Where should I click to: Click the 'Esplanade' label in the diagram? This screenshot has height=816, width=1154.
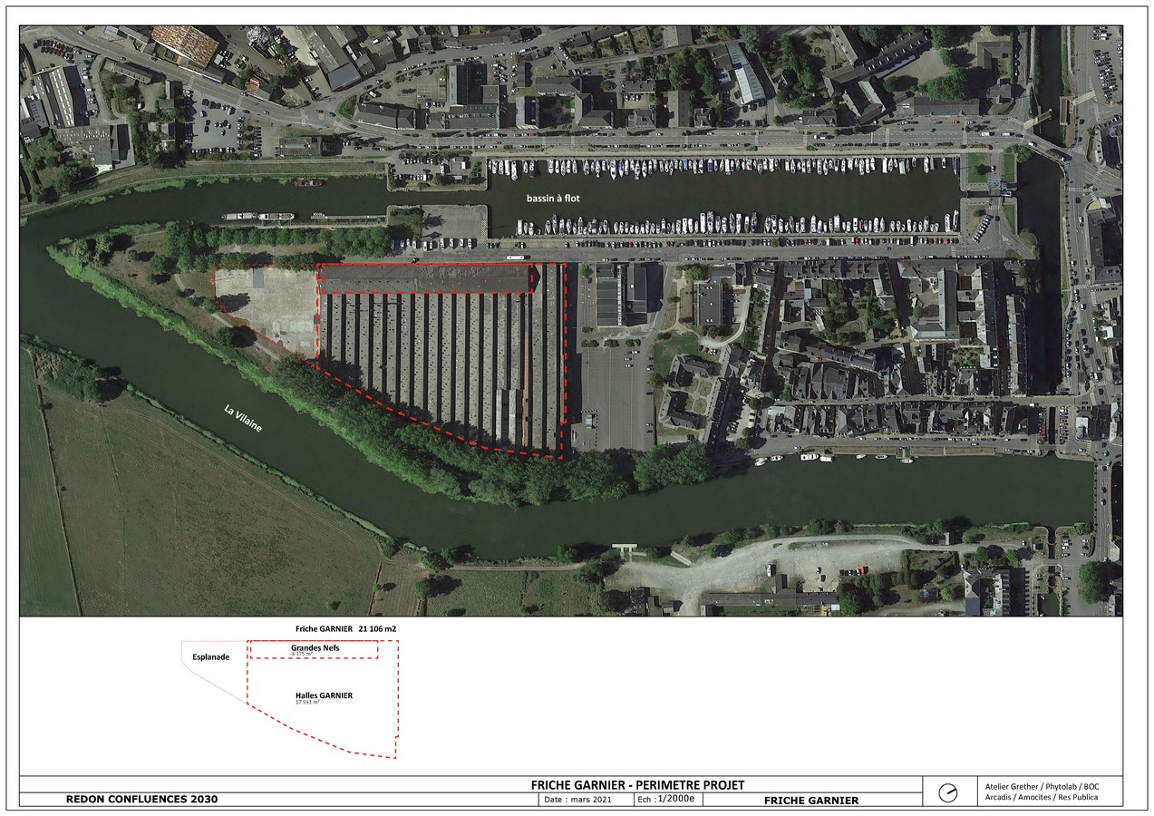coord(210,656)
